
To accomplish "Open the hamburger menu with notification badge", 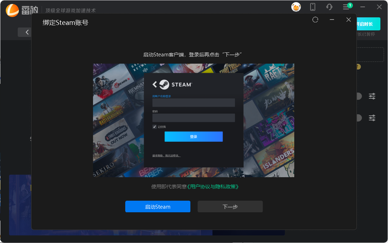I will 347,7.
